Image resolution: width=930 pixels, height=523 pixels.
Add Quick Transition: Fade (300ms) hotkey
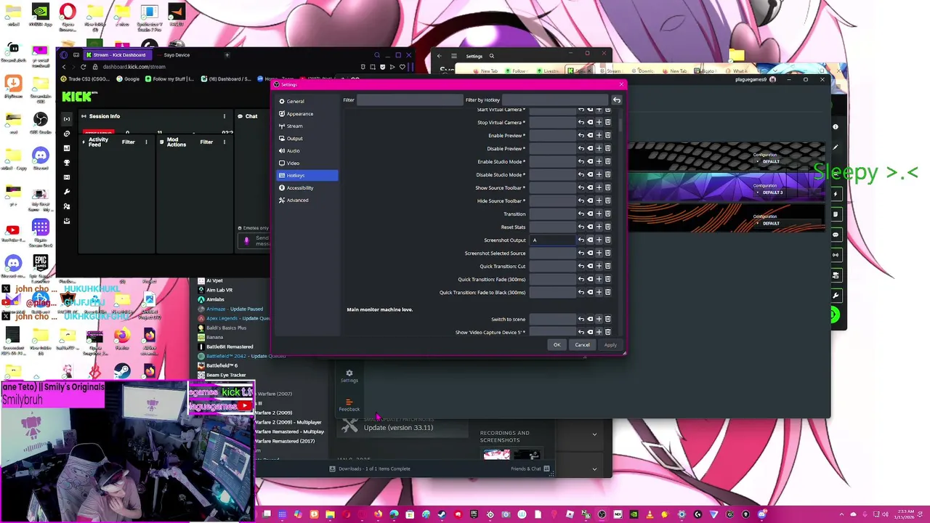tap(599, 279)
